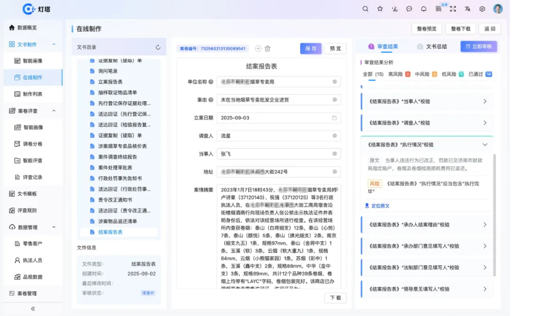
Task: Click the 定位原文 link
Action: tap(377, 206)
